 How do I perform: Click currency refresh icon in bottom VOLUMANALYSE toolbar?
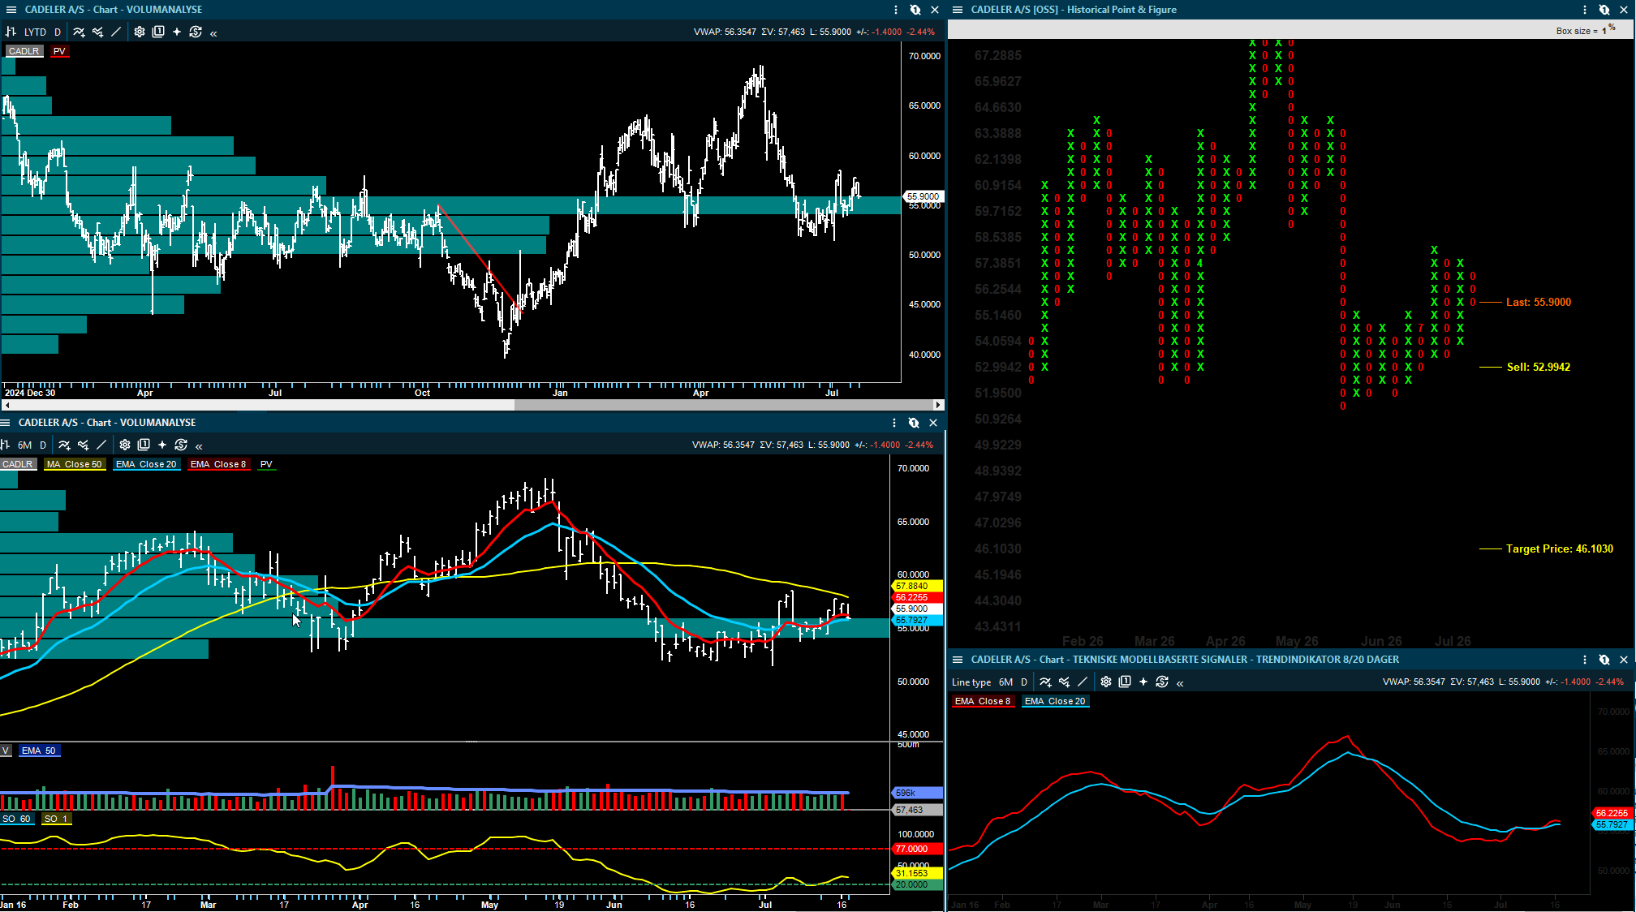click(x=181, y=445)
